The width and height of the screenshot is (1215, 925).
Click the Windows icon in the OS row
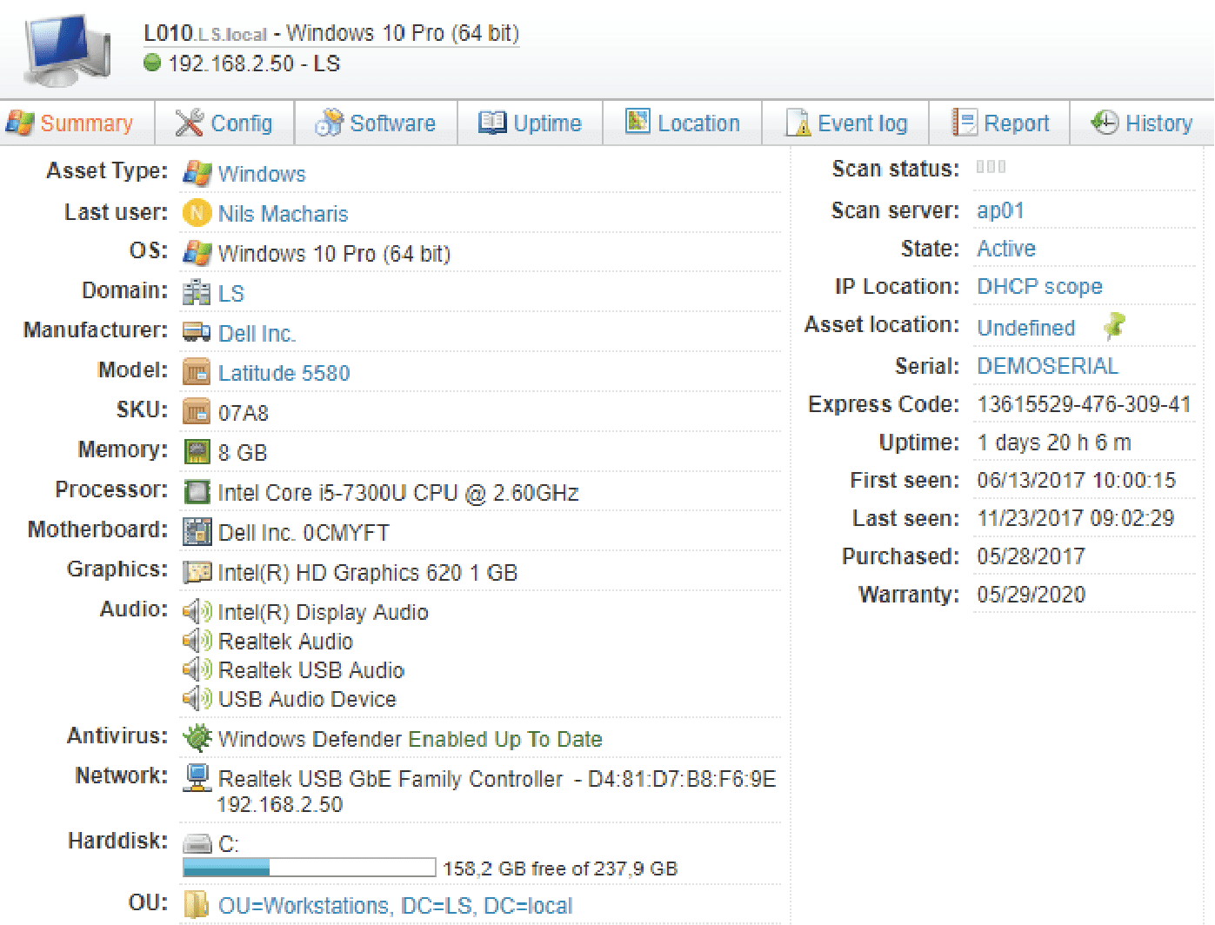[x=197, y=253]
